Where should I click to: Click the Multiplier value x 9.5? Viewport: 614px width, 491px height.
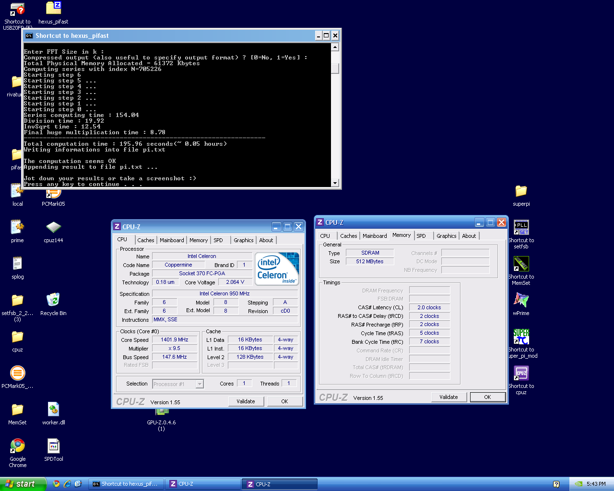point(175,348)
